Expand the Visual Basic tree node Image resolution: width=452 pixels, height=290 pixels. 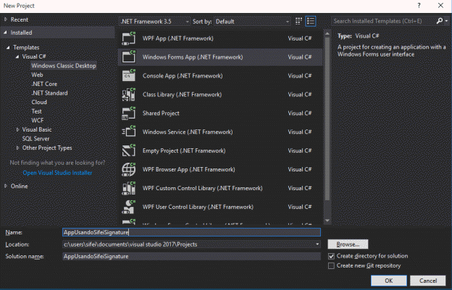(17, 129)
